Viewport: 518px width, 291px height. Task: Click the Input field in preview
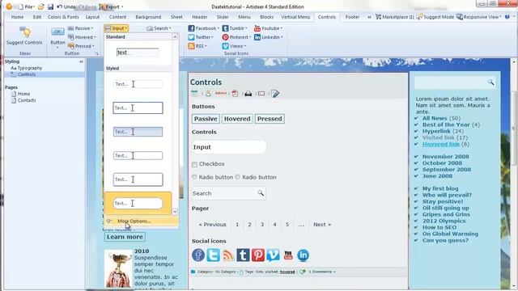point(228,147)
